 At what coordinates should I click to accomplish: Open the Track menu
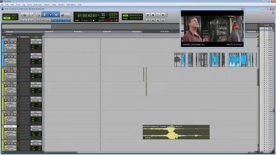click(x=18, y=5)
